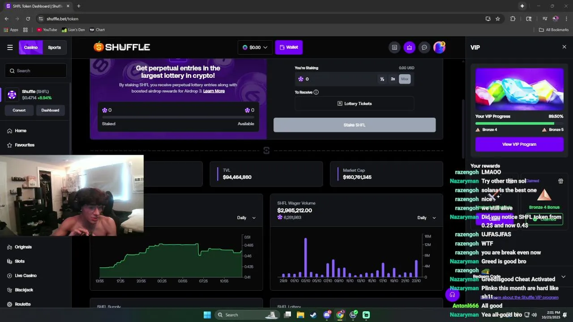The image size is (573, 322).
Task: Open the user profile avatar
Action: pyautogui.click(x=439, y=47)
